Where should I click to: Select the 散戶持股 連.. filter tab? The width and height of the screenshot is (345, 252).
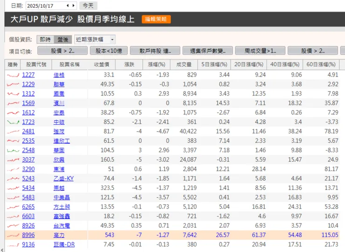(155, 51)
